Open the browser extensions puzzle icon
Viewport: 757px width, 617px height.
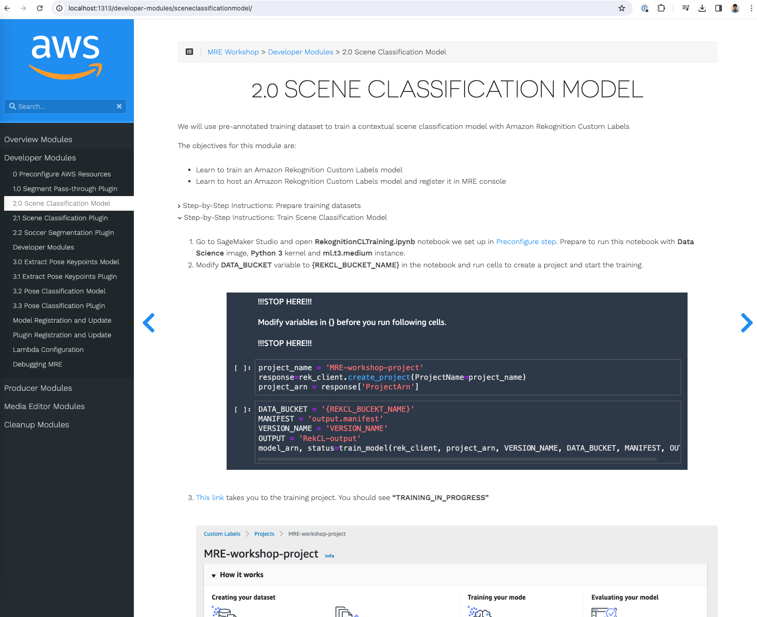coord(661,8)
